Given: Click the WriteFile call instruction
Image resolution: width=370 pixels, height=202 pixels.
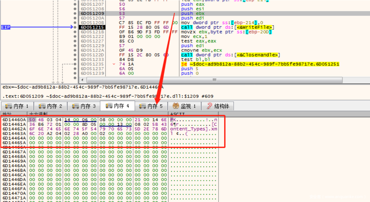Looking at the screenshot, I should point(228,27).
